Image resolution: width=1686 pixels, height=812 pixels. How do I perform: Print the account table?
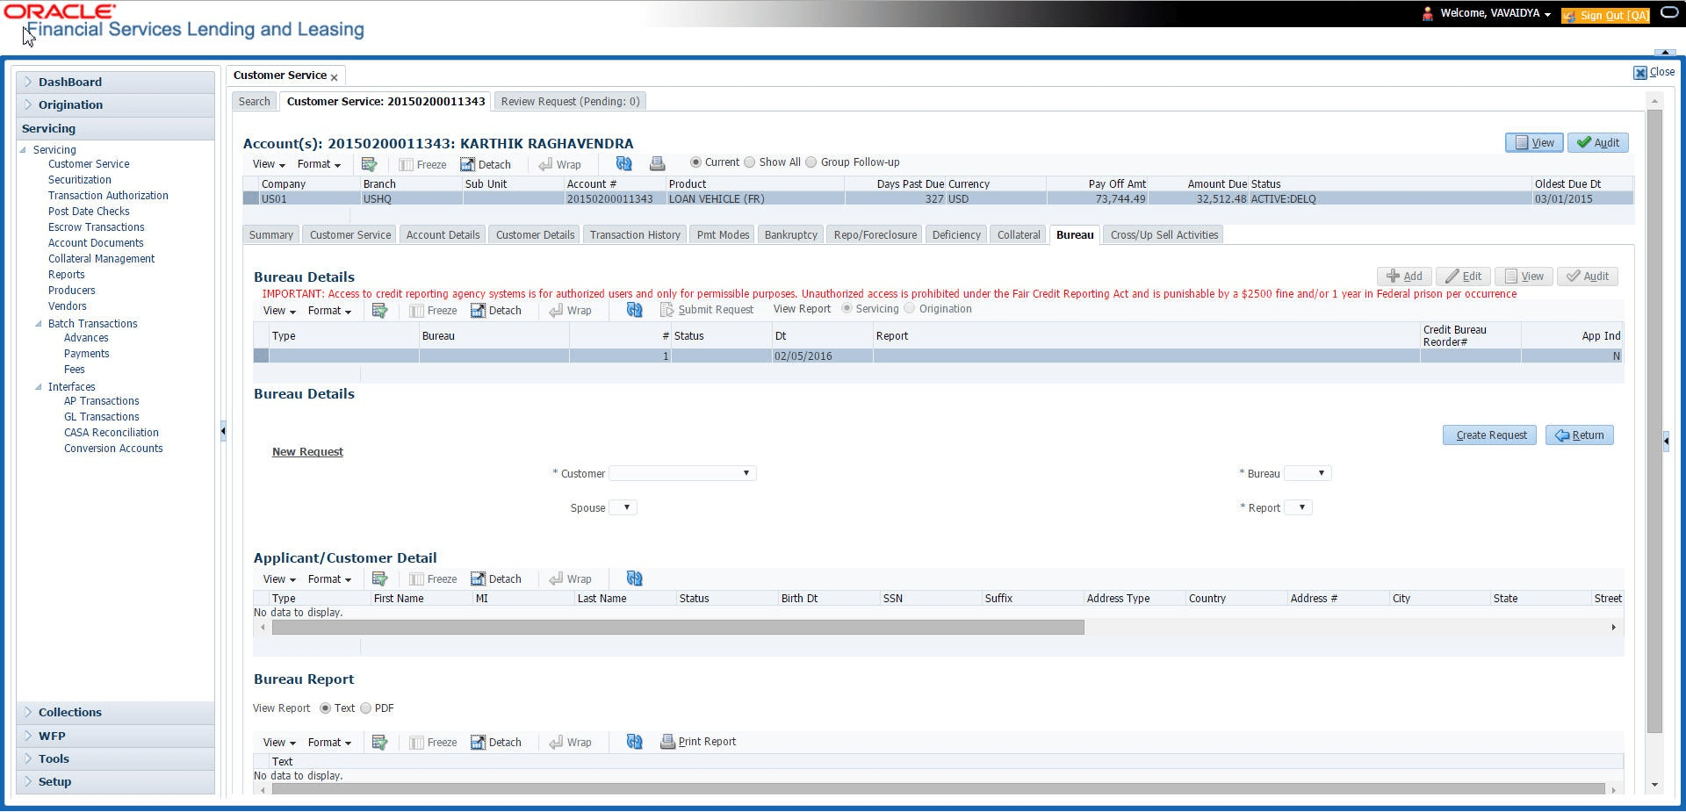click(657, 163)
